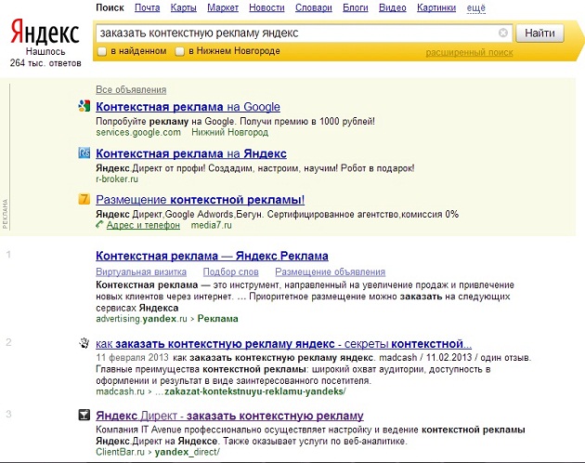Image resolution: width=585 pixels, height=463 pixels.
Task: Open result 'Контекстная реклама — Яндекс.Реклама'
Action: point(212,256)
